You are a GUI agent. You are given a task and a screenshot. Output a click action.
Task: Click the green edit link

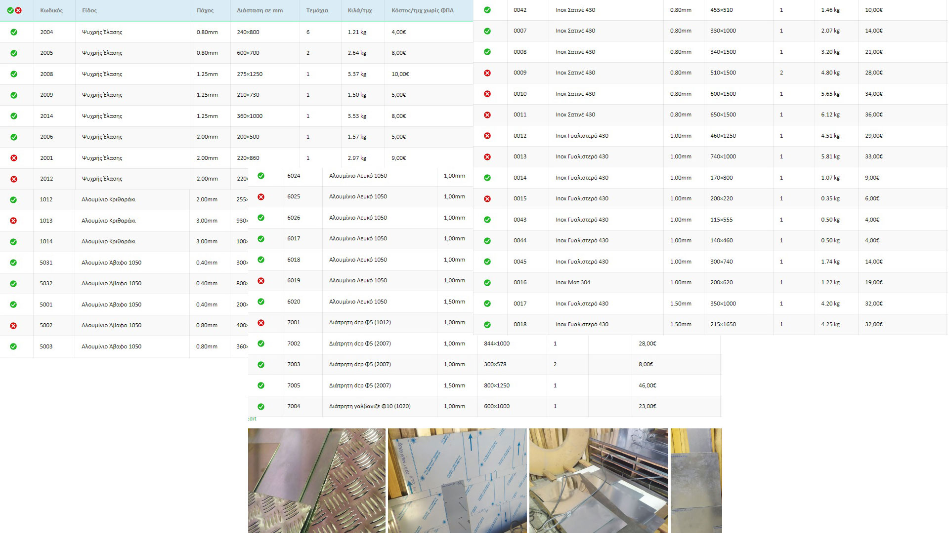coord(252,419)
